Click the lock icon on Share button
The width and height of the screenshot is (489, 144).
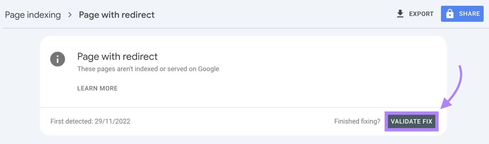pos(450,14)
